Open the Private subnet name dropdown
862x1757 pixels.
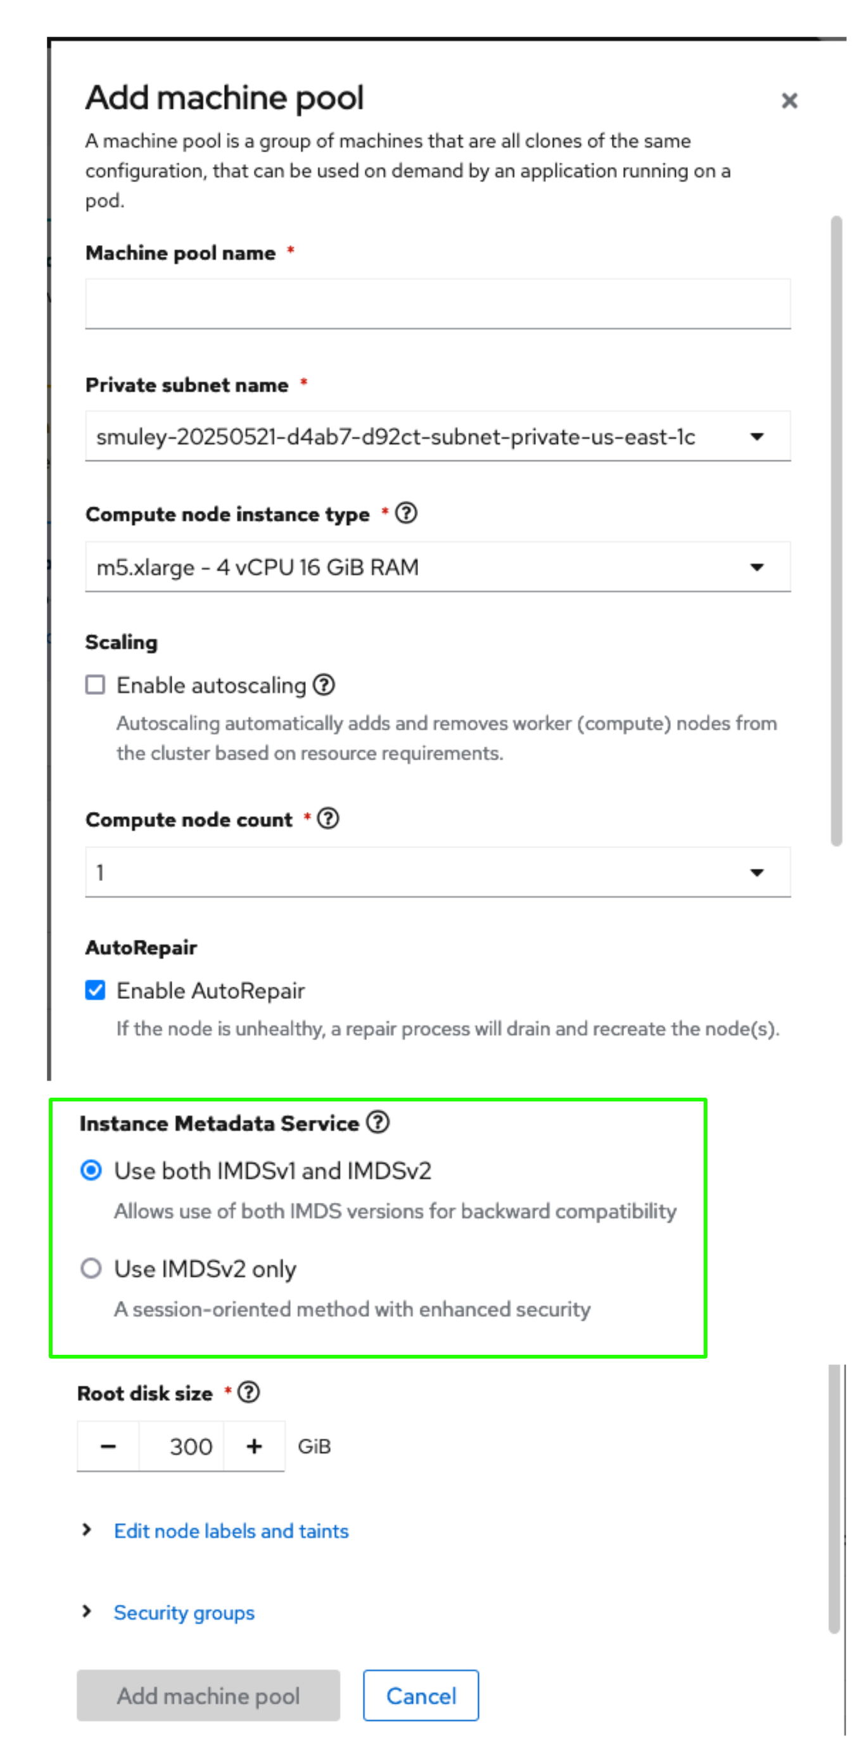click(437, 436)
